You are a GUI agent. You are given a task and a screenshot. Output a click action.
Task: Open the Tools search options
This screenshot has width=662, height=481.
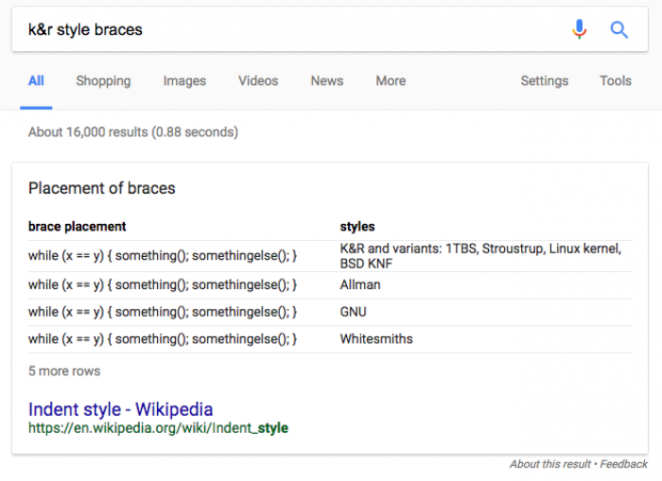[x=616, y=80]
